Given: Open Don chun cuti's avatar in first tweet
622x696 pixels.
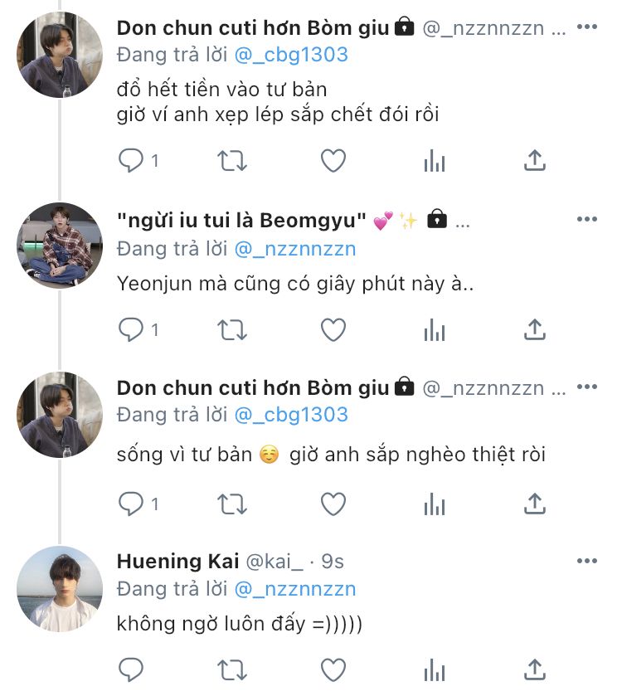Looking at the screenshot, I should 60,55.
